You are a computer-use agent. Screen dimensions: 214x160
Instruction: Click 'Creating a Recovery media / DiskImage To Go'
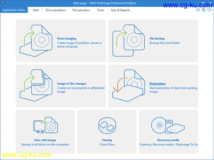click(168, 145)
